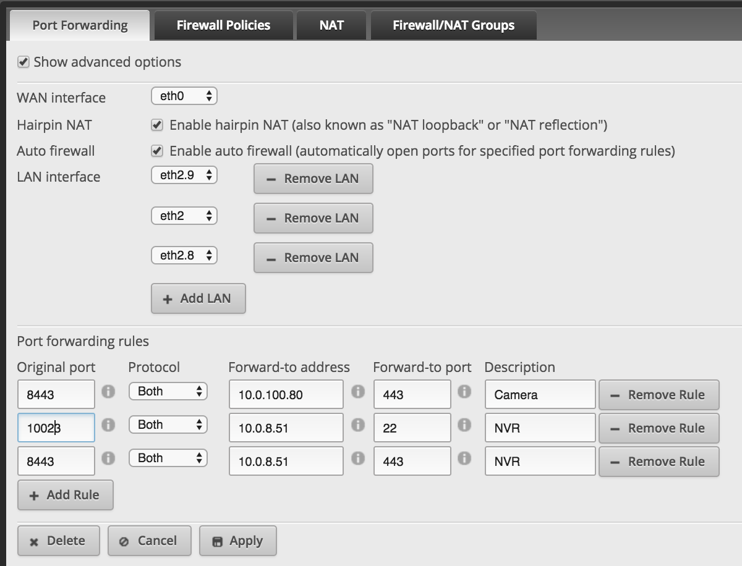
Task: Open the WAN interface eth0 dropdown
Action: 184,96
